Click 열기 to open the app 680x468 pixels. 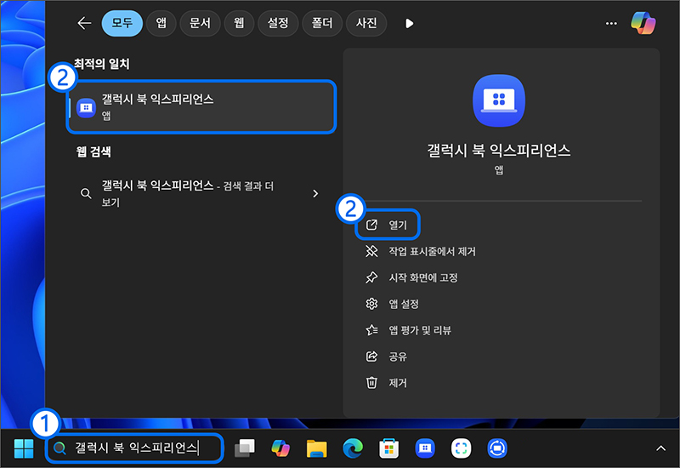[x=388, y=225]
